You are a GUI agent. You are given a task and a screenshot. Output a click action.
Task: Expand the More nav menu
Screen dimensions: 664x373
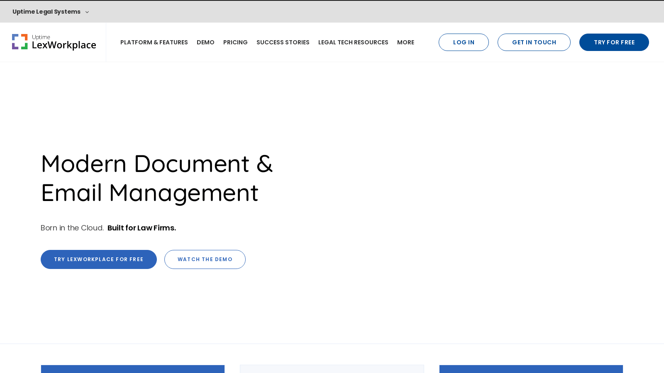tap(405, 42)
